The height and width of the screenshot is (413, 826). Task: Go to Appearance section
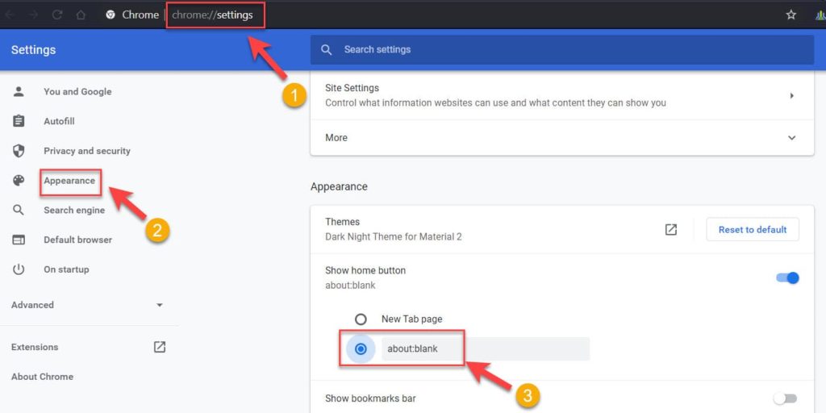[x=69, y=181]
